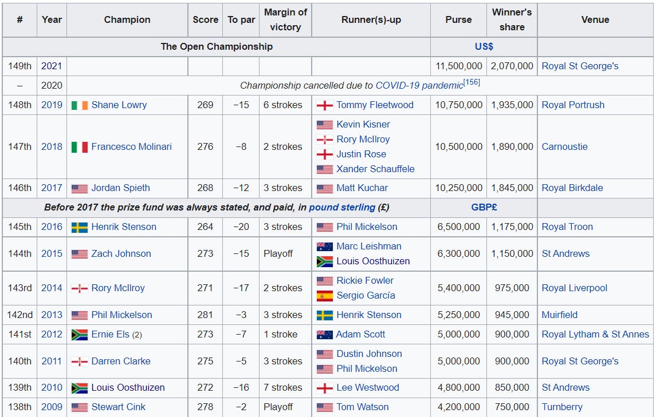656x417 pixels.
Task: Open the Shane Lowry champion link
Action: click(119, 105)
